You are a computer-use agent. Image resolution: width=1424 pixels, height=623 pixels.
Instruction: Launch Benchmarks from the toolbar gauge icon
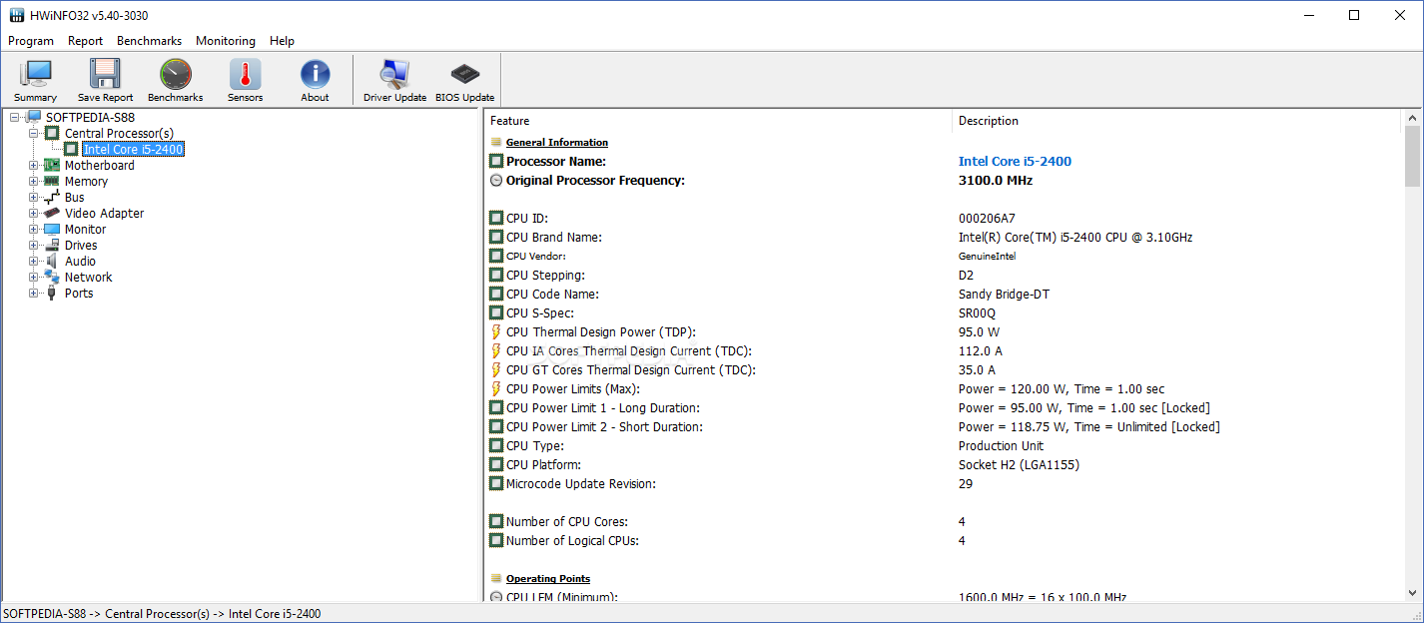[175, 75]
